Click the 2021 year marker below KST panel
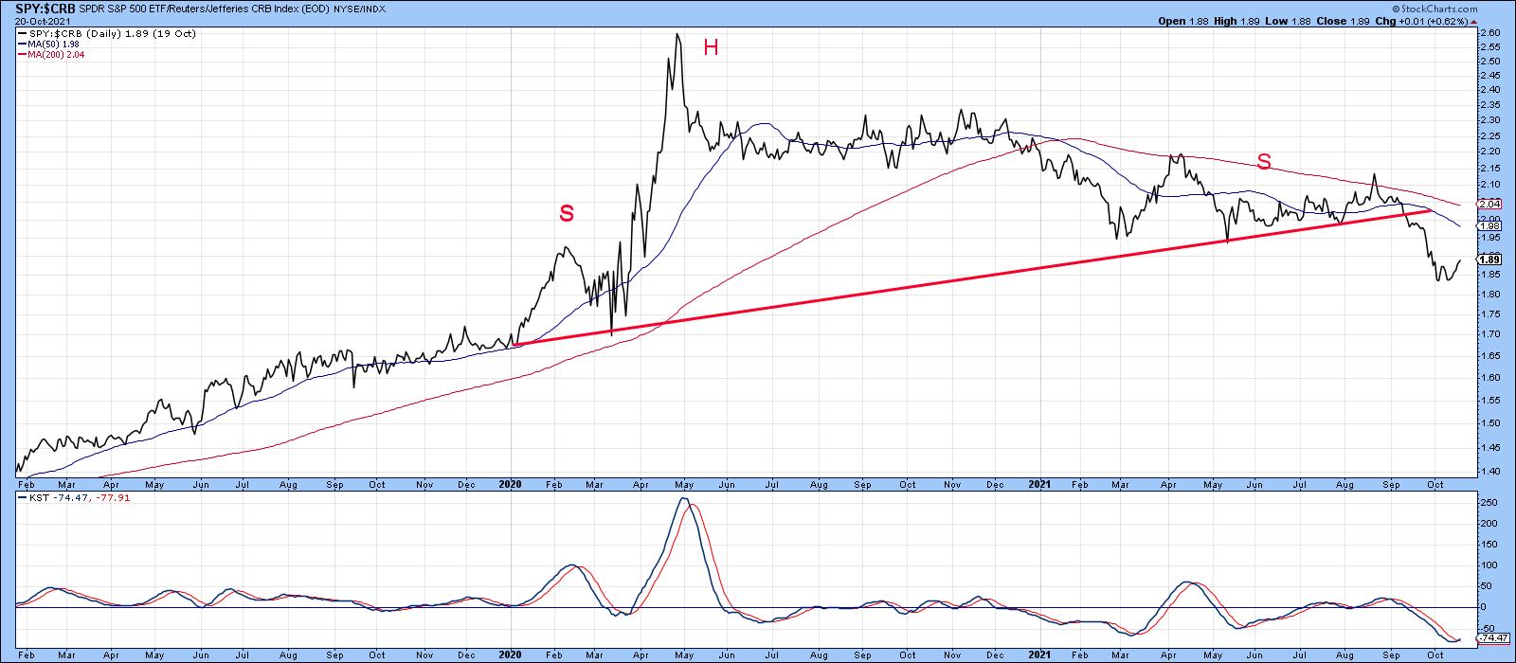Screen dimensions: 1516x663 pyautogui.click(x=1039, y=654)
